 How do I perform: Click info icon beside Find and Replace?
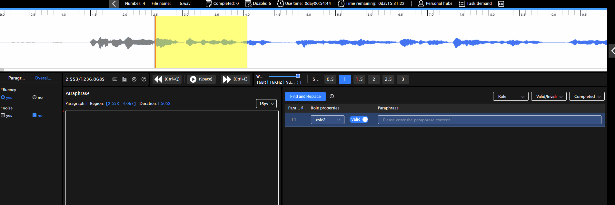332,96
